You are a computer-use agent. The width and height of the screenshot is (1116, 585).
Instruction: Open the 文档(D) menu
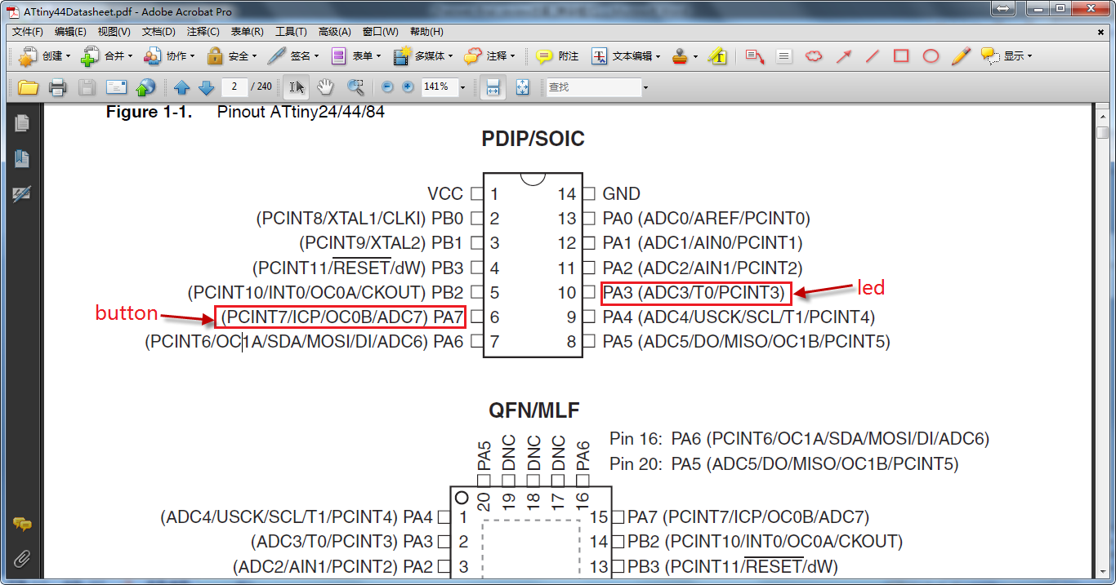tap(158, 32)
